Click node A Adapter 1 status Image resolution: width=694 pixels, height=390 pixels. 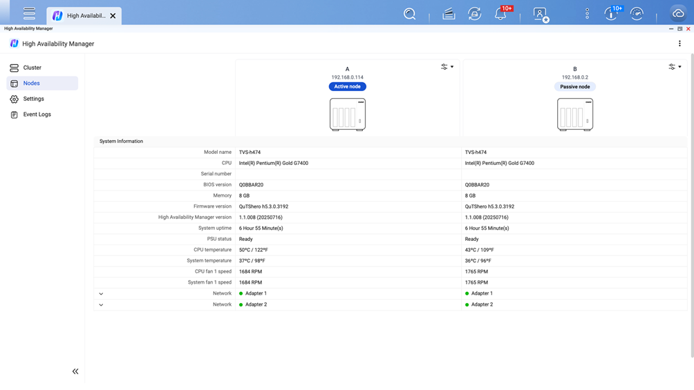coord(253,293)
